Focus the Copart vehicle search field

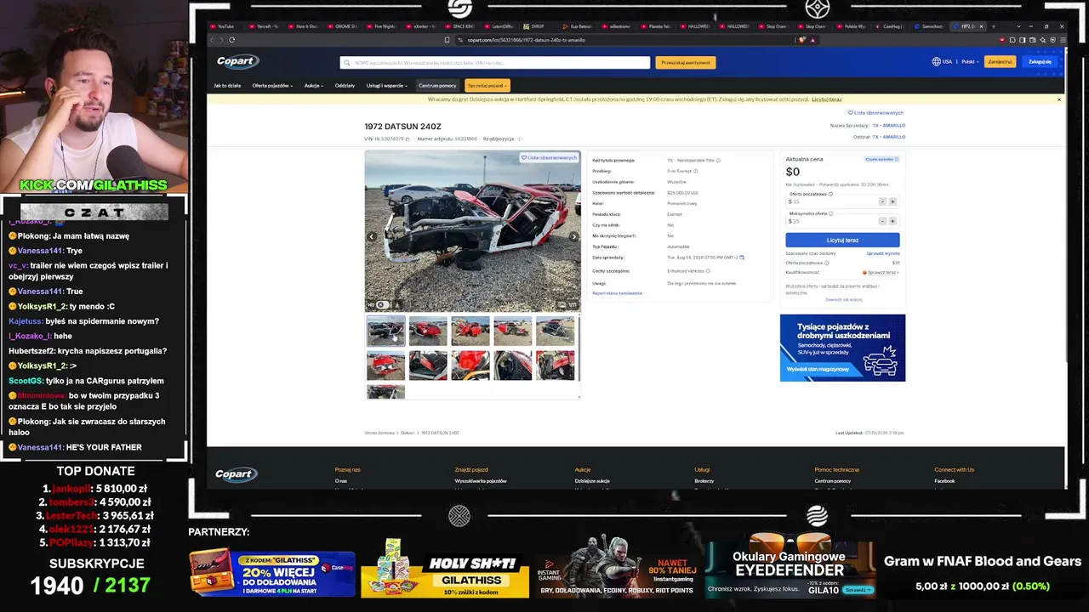coord(495,62)
